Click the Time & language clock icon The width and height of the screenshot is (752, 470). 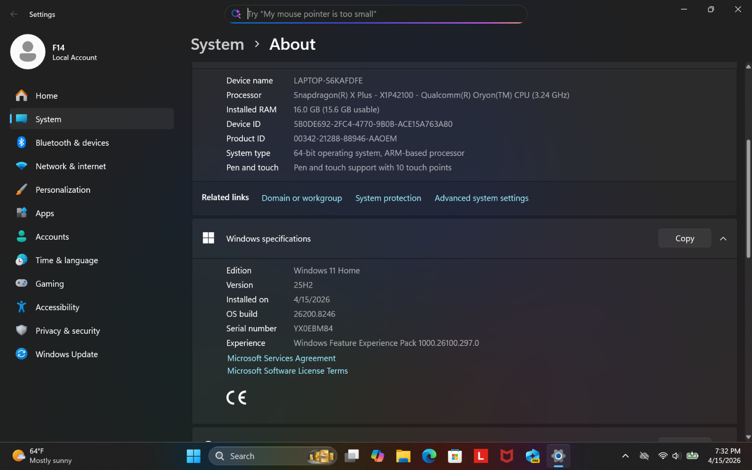[22, 260]
